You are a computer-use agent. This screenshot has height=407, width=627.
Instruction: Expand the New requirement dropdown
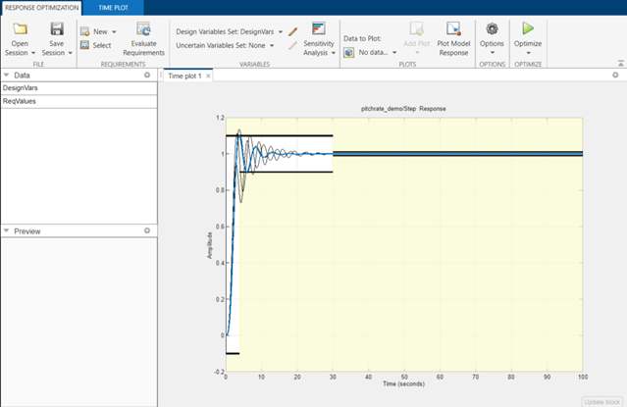click(114, 31)
